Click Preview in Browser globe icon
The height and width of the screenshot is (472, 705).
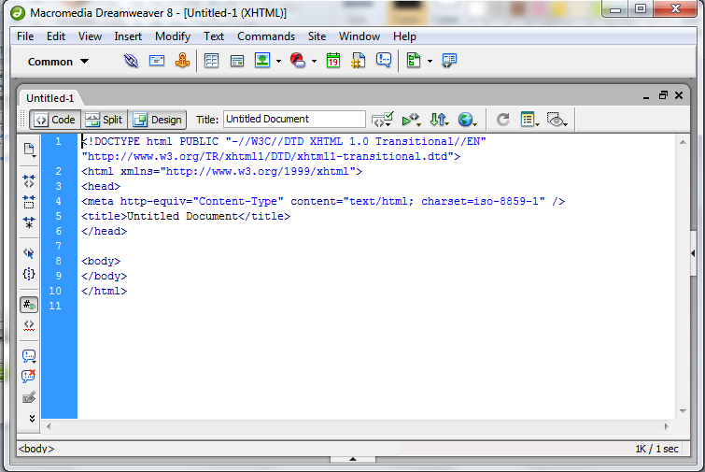(x=467, y=120)
